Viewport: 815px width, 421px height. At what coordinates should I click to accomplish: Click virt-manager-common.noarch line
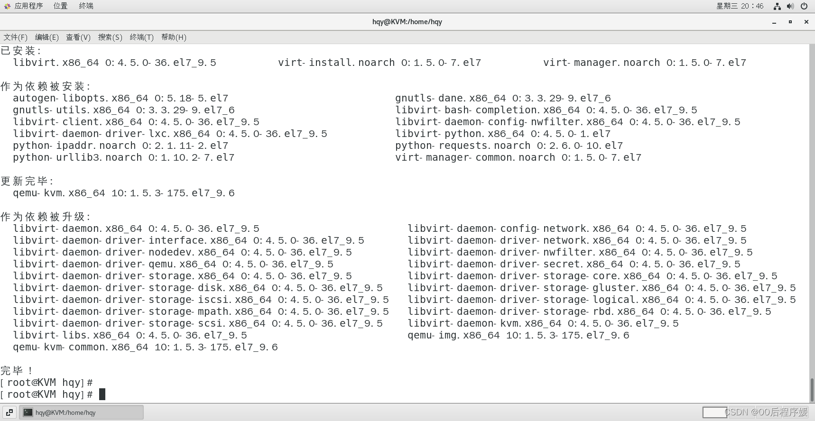(x=518, y=157)
